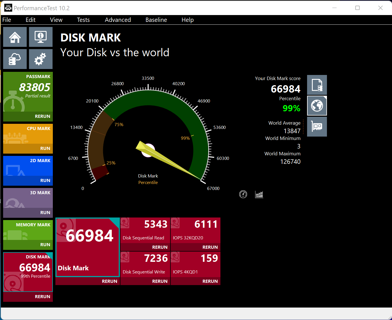Click the hardware card icon on the right
The width and height of the screenshot is (392, 320).
tap(317, 127)
